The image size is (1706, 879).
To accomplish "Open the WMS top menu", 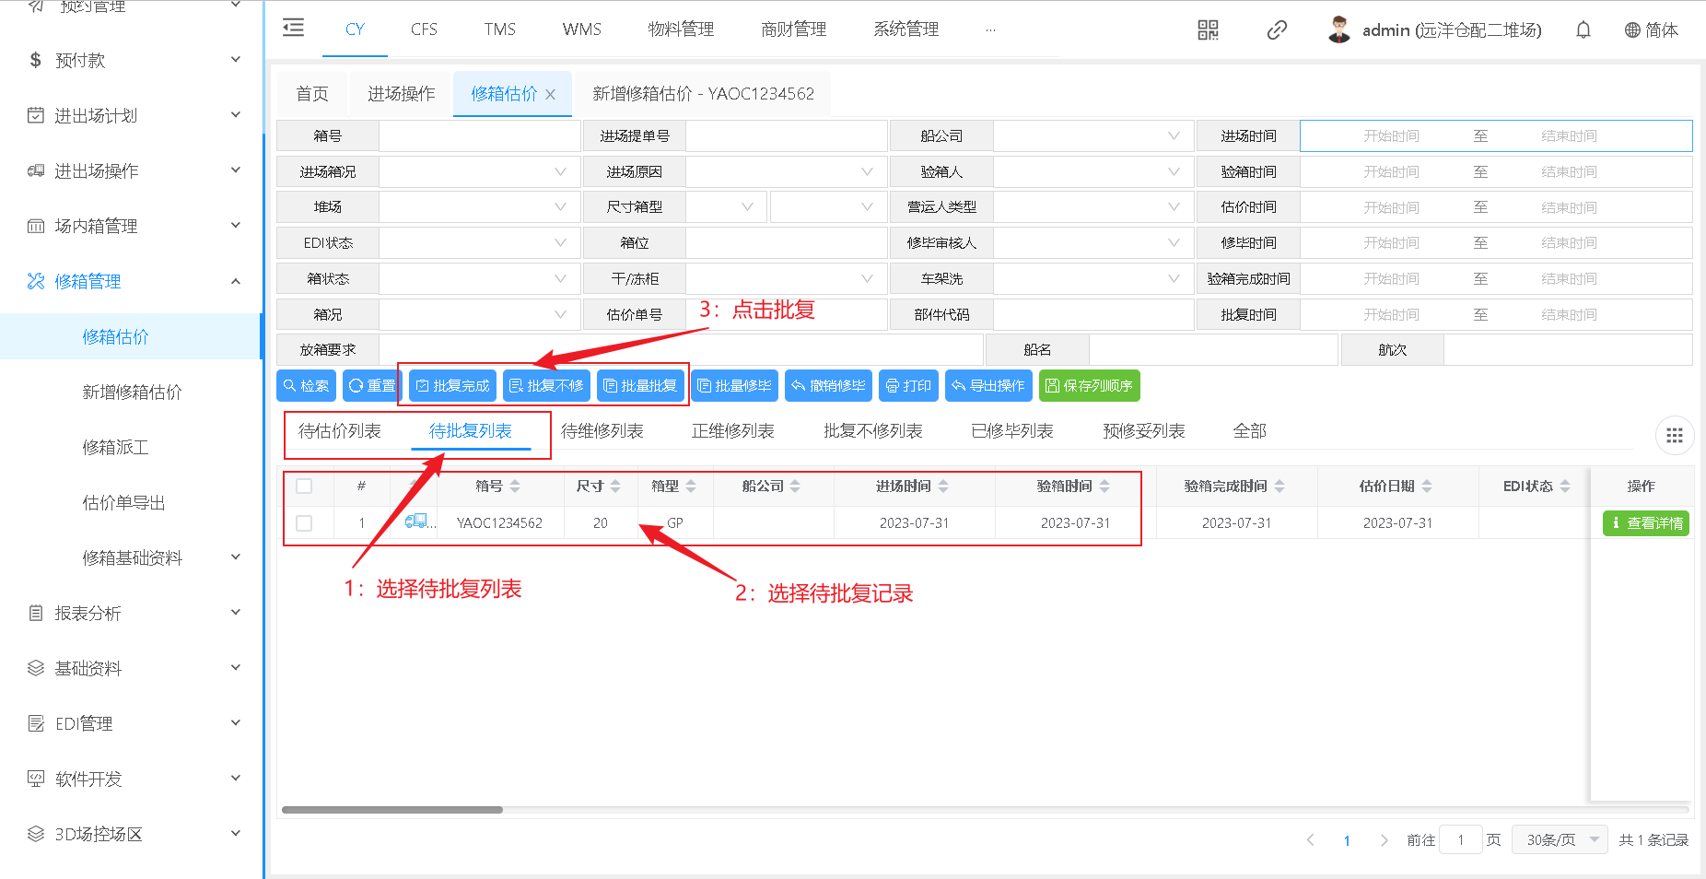I will tap(581, 29).
